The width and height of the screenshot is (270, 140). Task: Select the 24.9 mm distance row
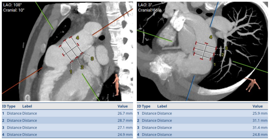(67, 135)
